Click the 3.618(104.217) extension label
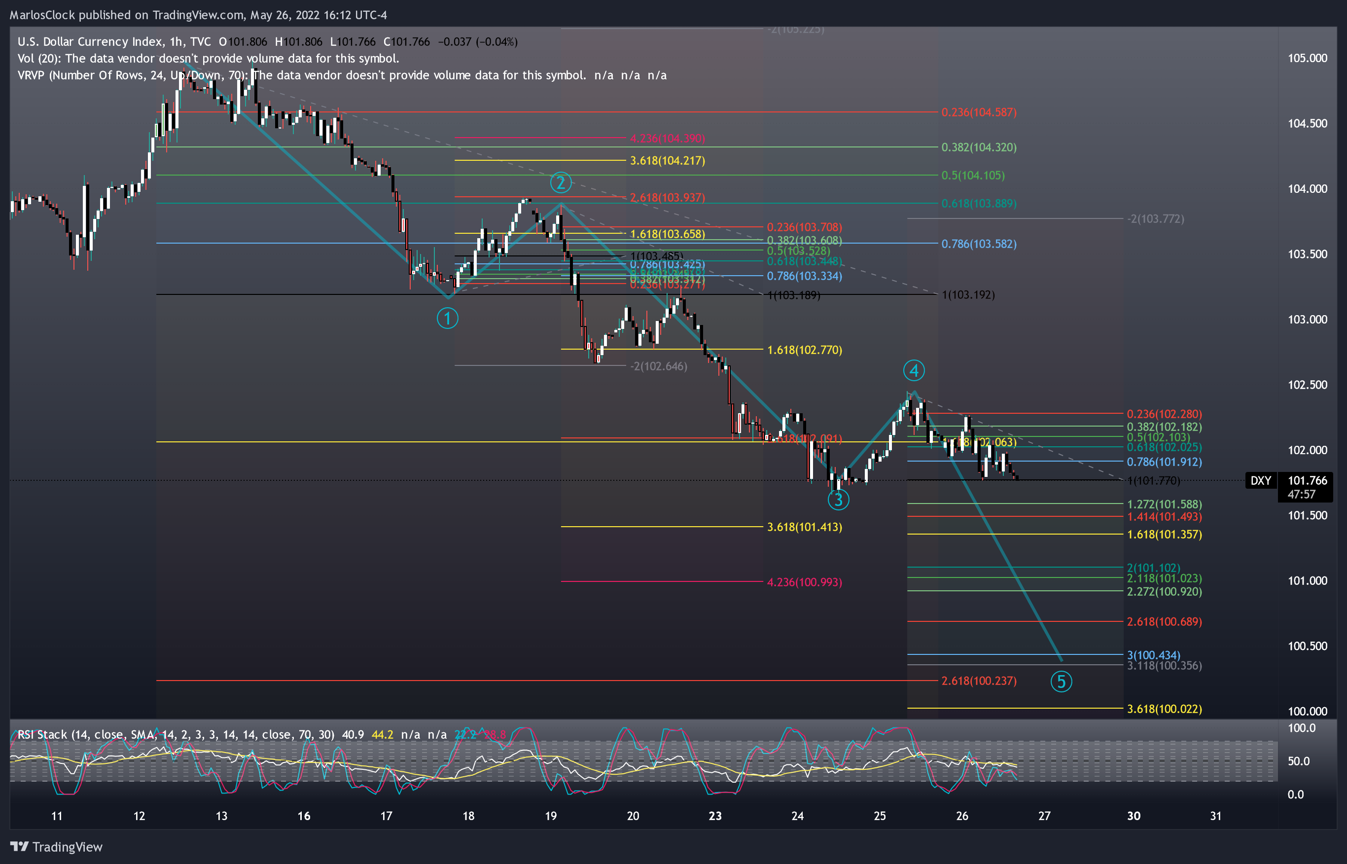The height and width of the screenshot is (864, 1347). [667, 160]
